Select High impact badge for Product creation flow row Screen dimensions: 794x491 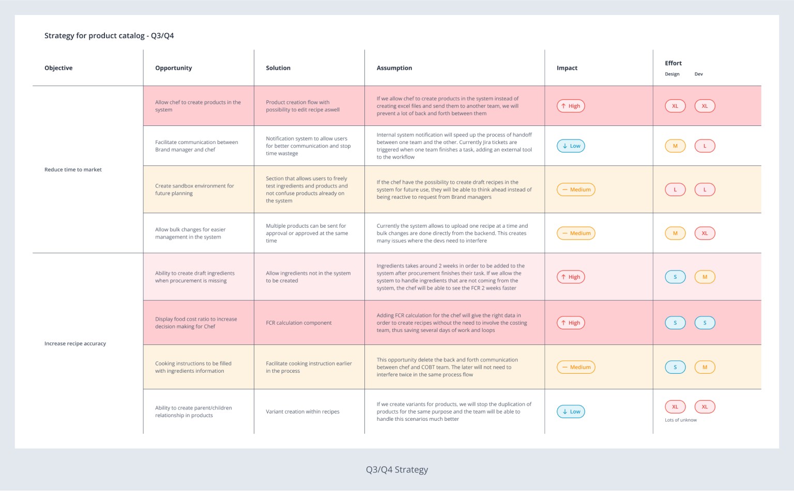[570, 106]
